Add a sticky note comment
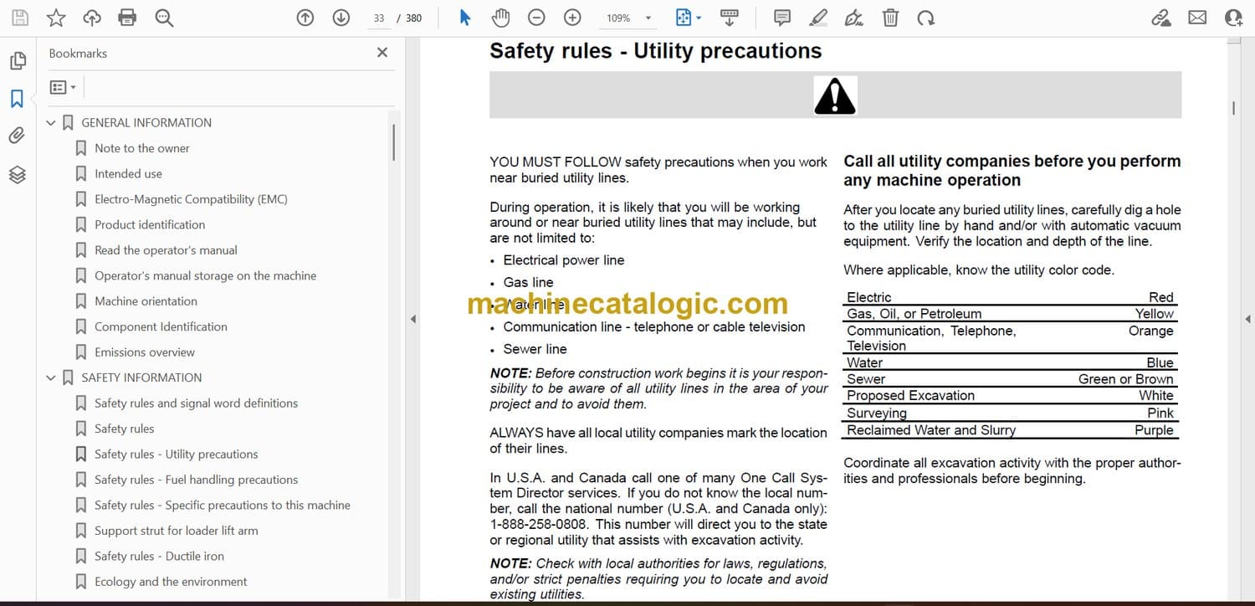Image resolution: width=1255 pixels, height=606 pixels. coord(782,18)
